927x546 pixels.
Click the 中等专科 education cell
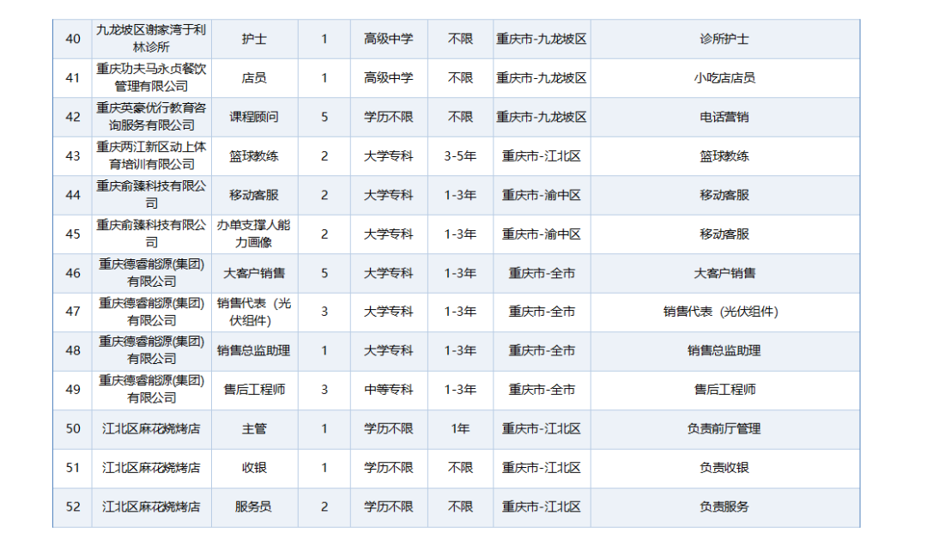[388, 390]
